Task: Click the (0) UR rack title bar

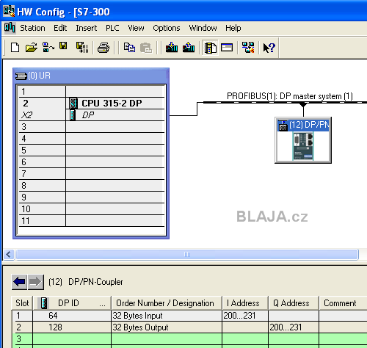Action: point(91,76)
